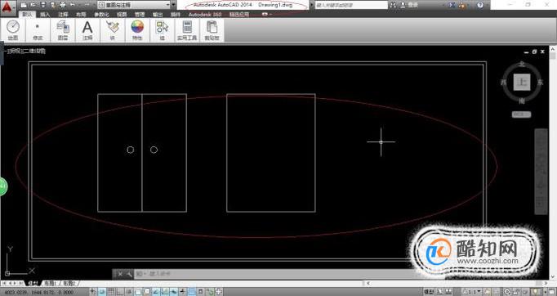The image size is (557, 296).
Task: Toggle grid display in the status bar
Action: 110,292
